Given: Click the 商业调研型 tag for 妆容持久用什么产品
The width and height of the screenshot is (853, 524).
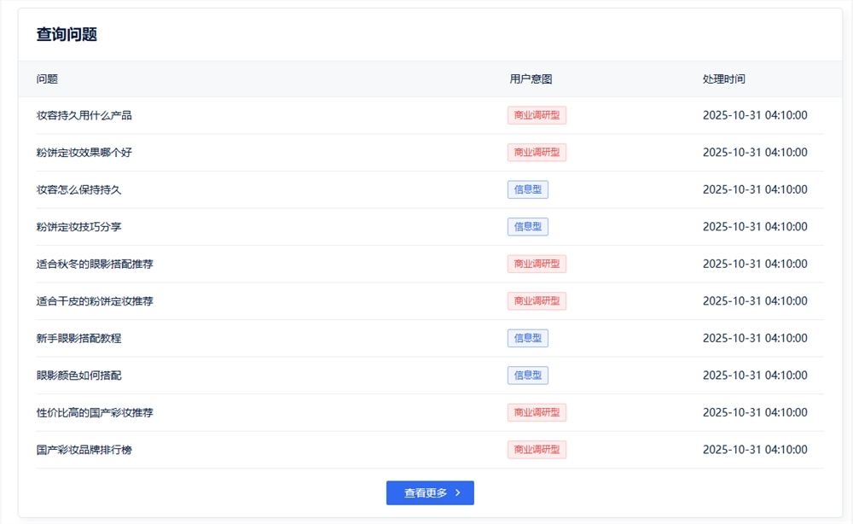Looking at the screenshot, I should [x=537, y=115].
